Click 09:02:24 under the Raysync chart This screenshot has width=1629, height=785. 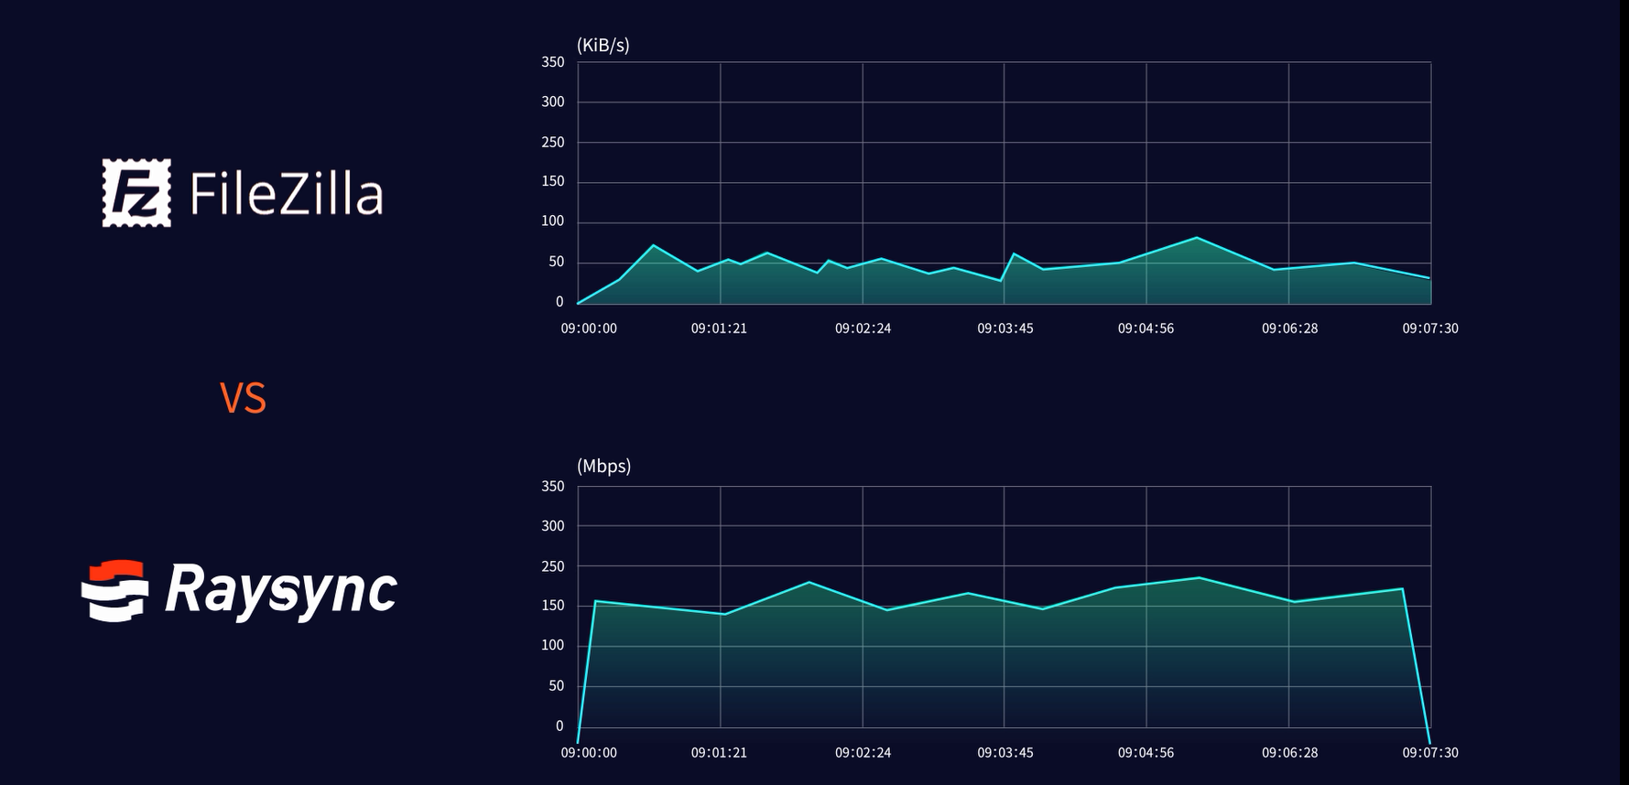[x=863, y=753]
